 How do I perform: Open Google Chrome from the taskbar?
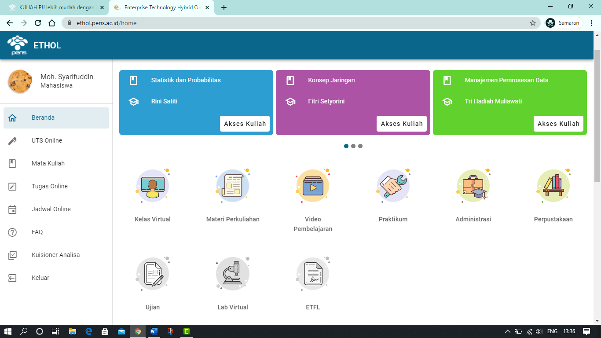pos(137,331)
